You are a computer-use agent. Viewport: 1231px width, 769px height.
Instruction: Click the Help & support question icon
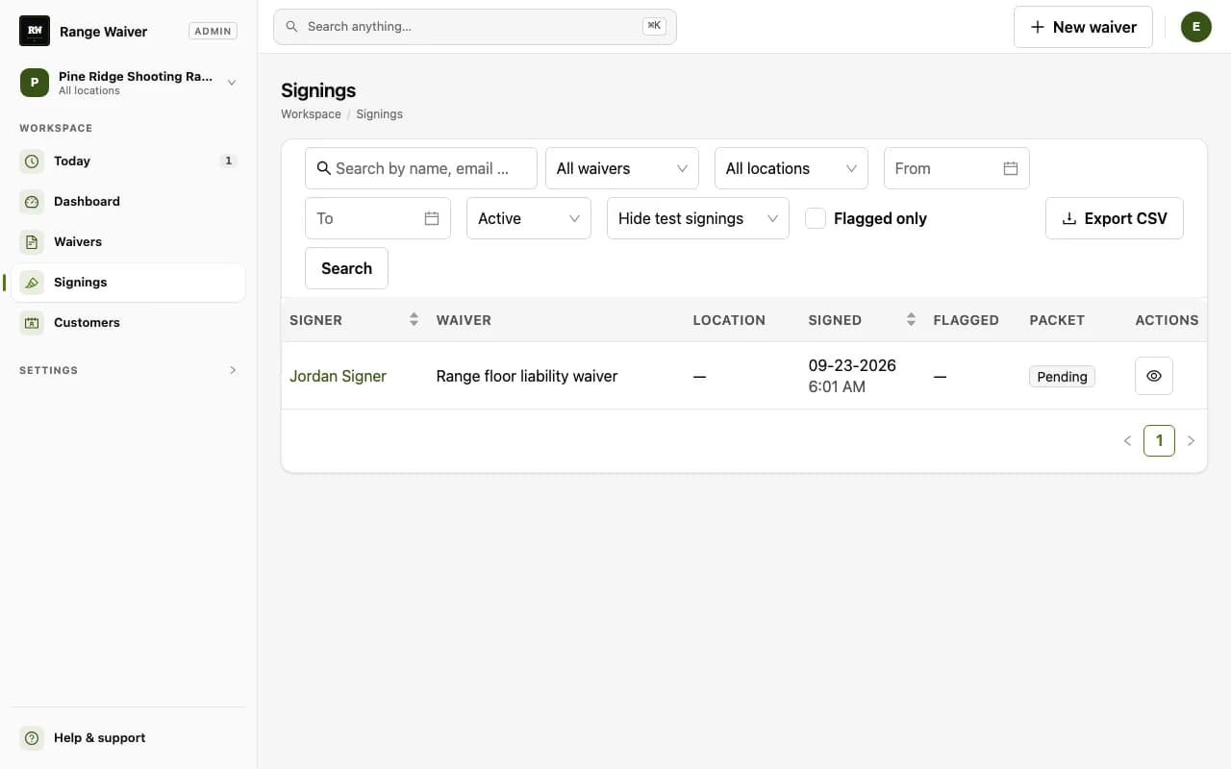pos(32,738)
